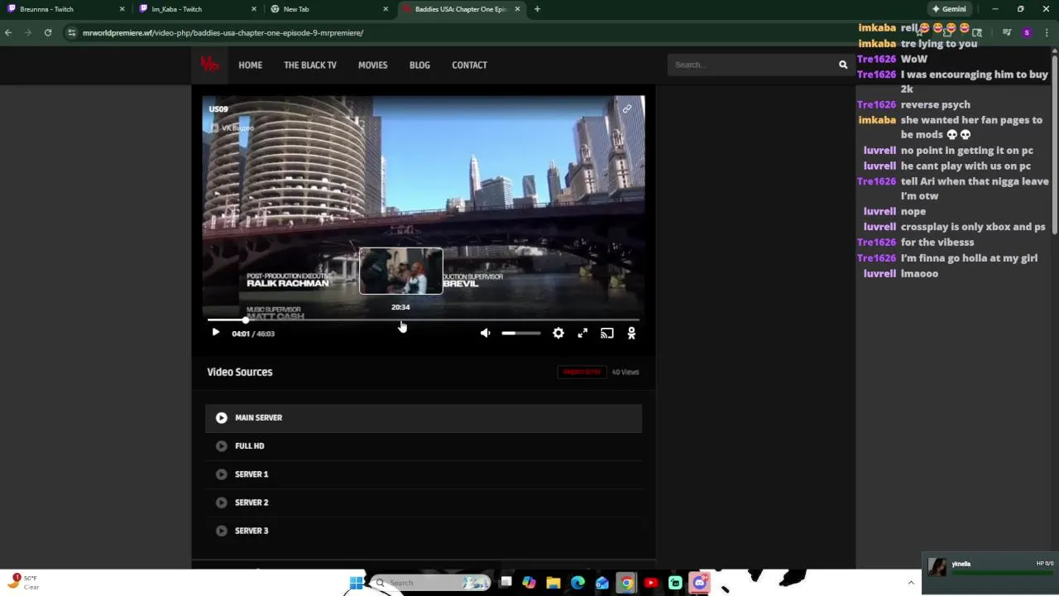Seek on the video progress bar

[423, 320]
